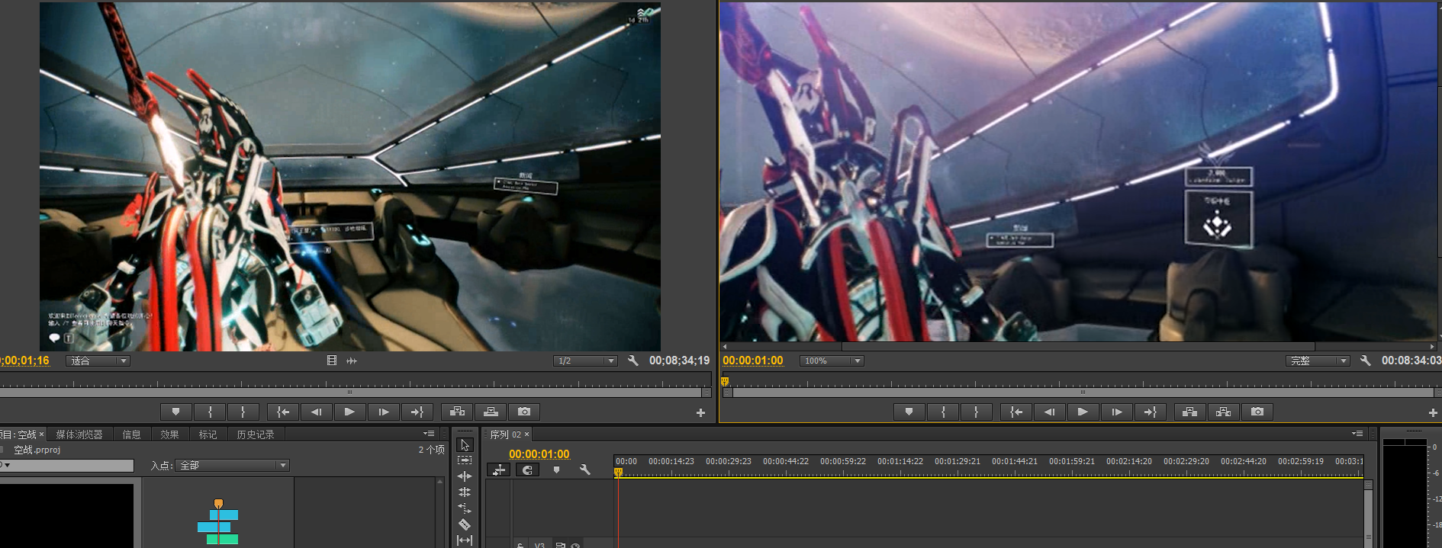Open Program playback resolution dropdown 完整
This screenshot has width=1442, height=548.
pyautogui.click(x=1318, y=361)
